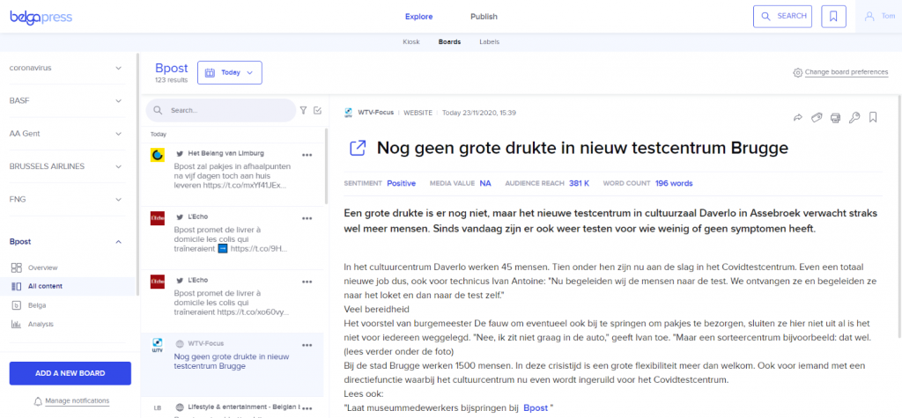This screenshot has height=418, width=902.
Task: Click the label tag icon on article
Action: coord(817,118)
